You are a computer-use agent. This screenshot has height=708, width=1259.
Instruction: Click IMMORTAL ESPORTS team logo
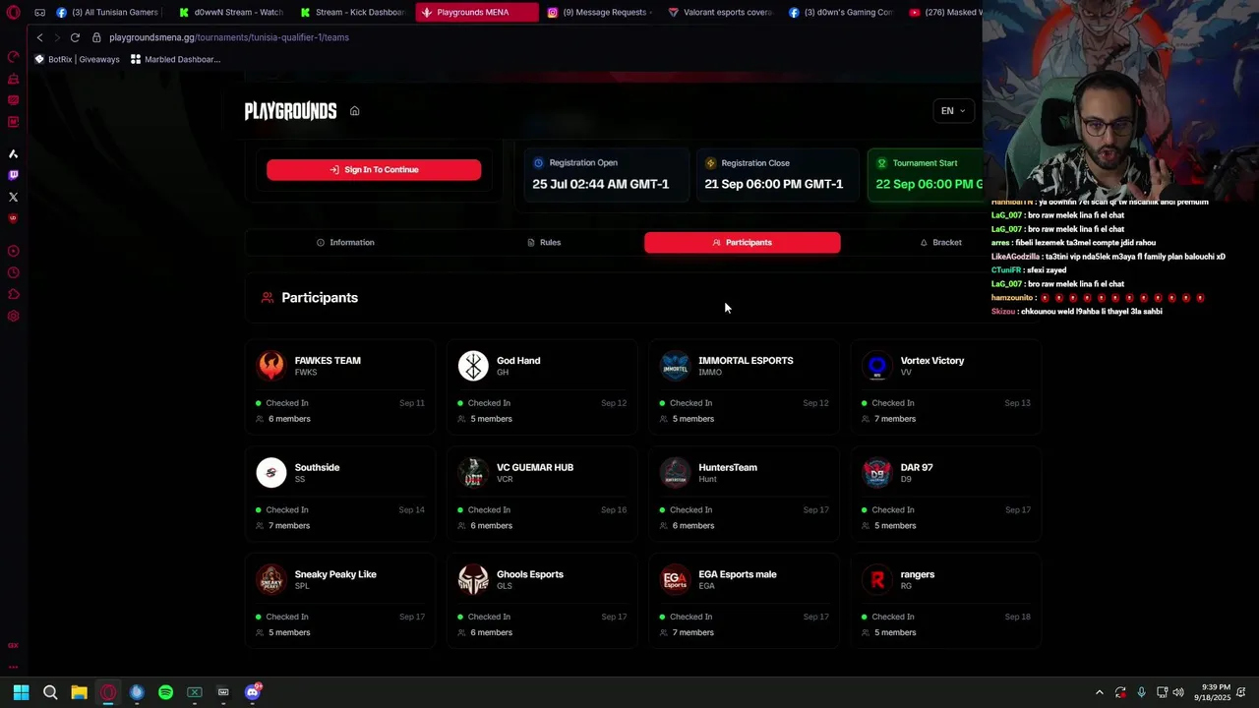click(675, 366)
